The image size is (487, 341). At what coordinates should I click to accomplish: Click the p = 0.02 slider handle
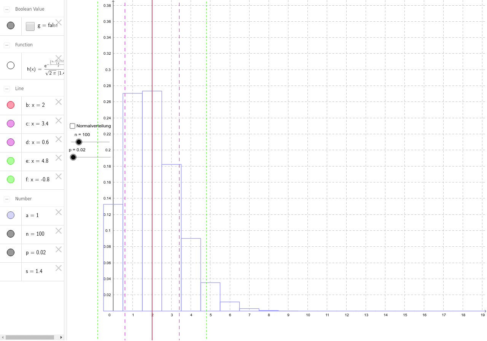tap(73, 157)
